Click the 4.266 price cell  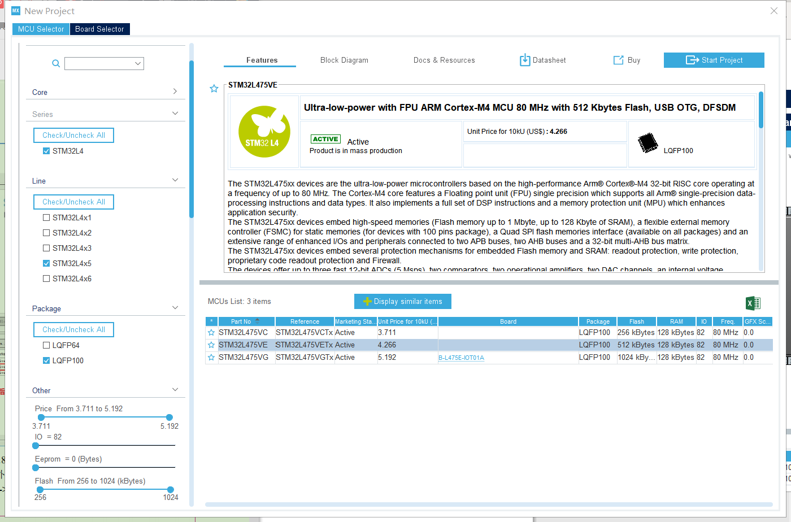pyautogui.click(x=408, y=345)
